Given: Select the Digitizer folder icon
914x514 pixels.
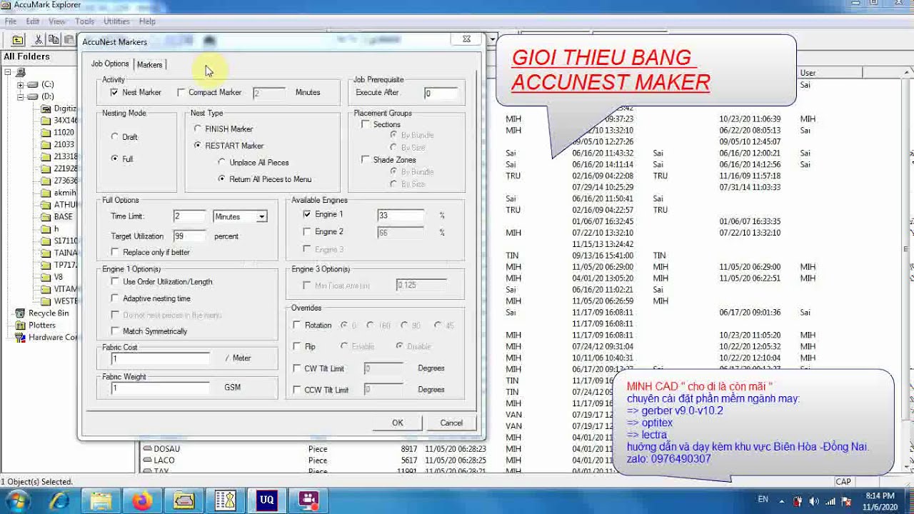Looking at the screenshot, I should click(x=46, y=109).
